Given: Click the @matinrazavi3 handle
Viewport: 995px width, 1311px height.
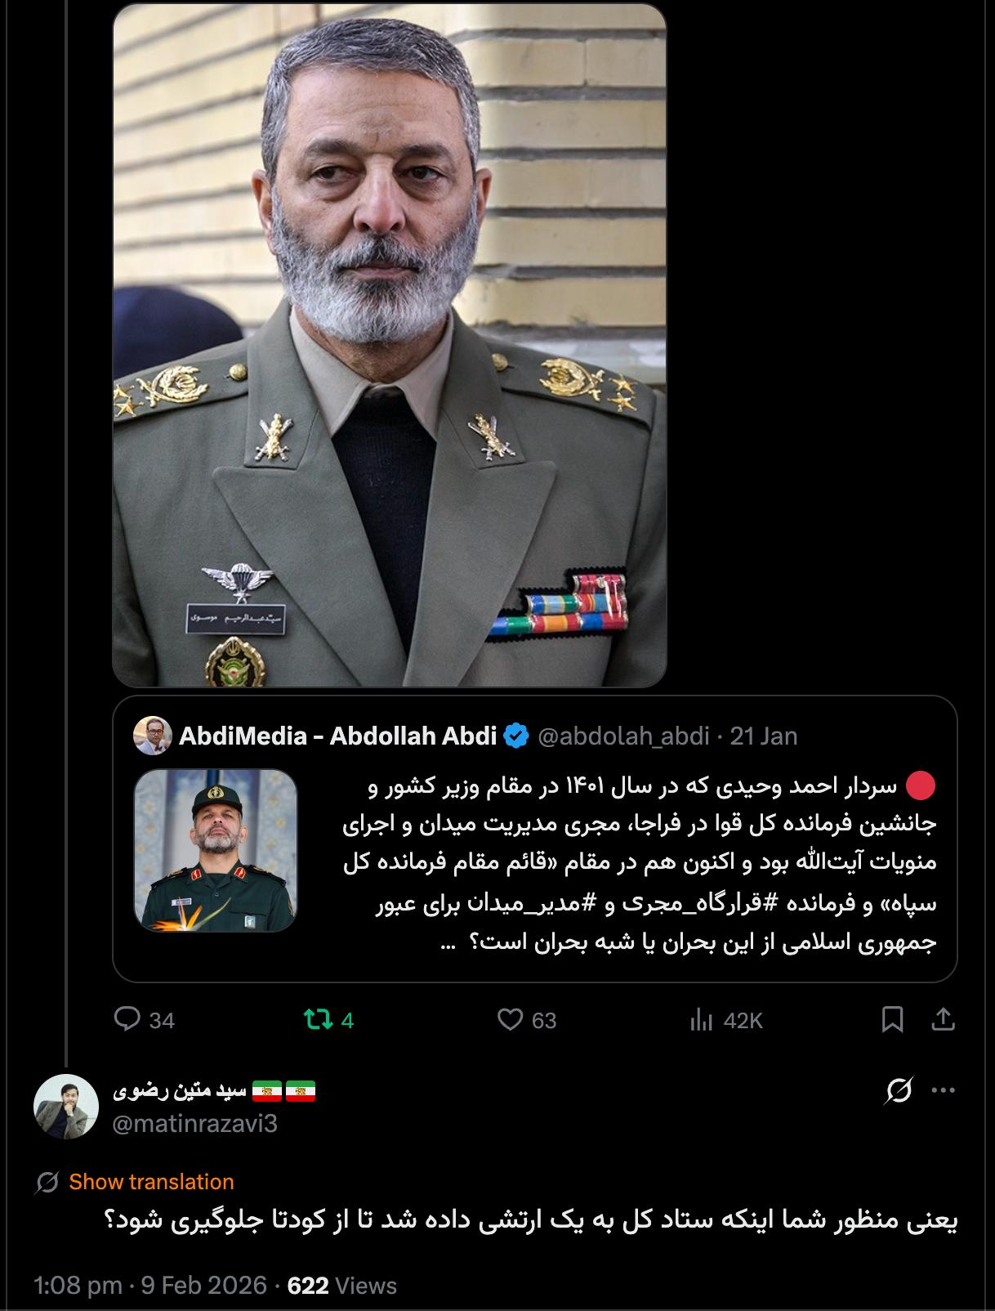Looking at the screenshot, I should tap(194, 1124).
